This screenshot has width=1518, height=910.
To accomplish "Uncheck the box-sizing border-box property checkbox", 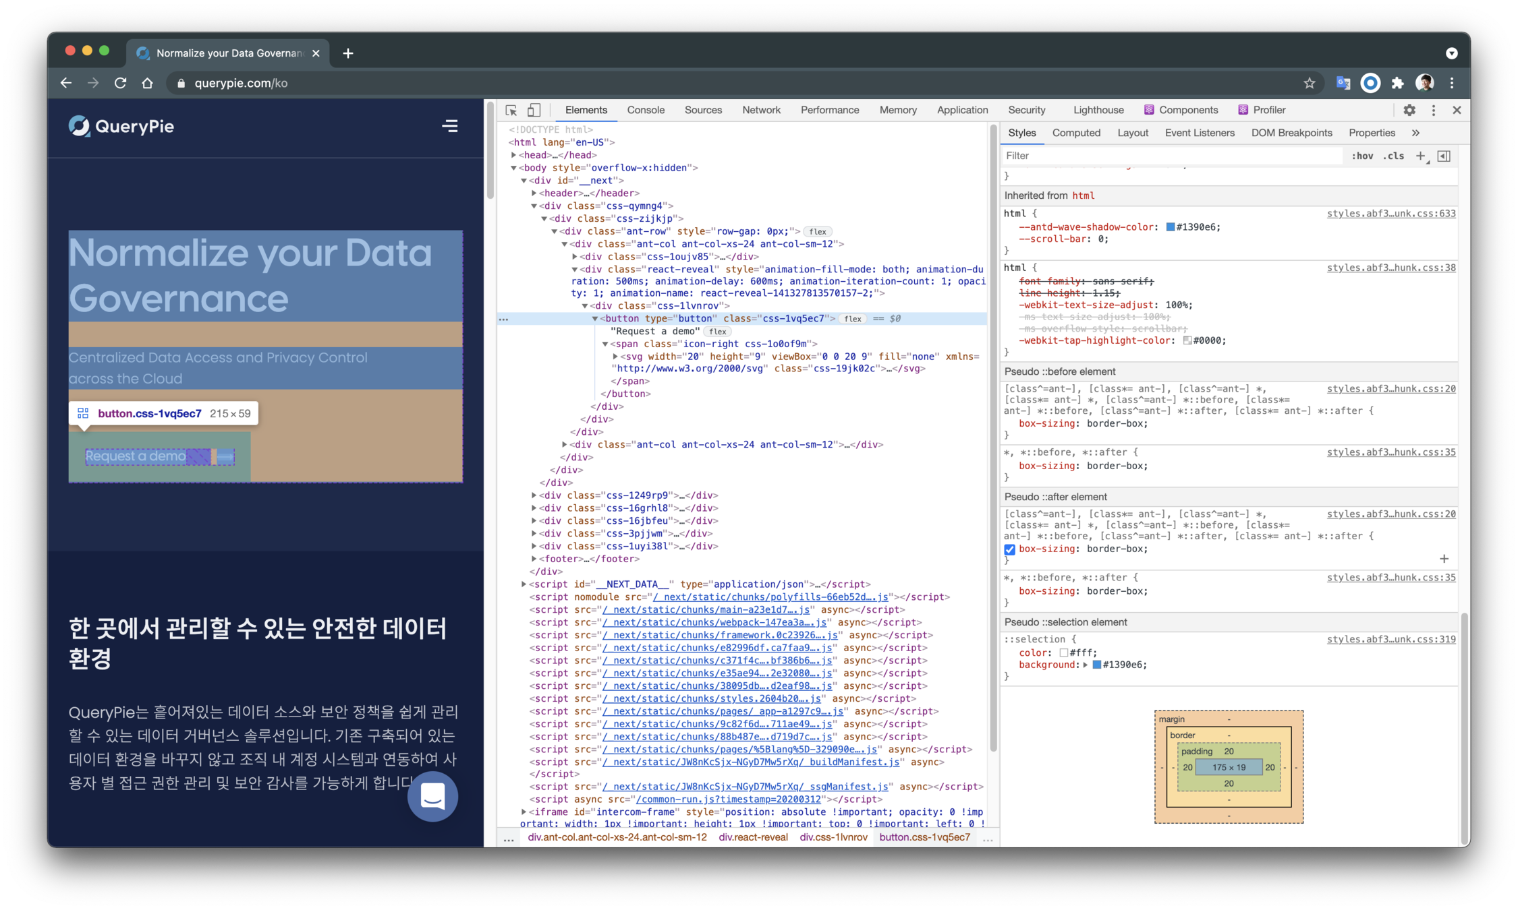I will point(1010,549).
